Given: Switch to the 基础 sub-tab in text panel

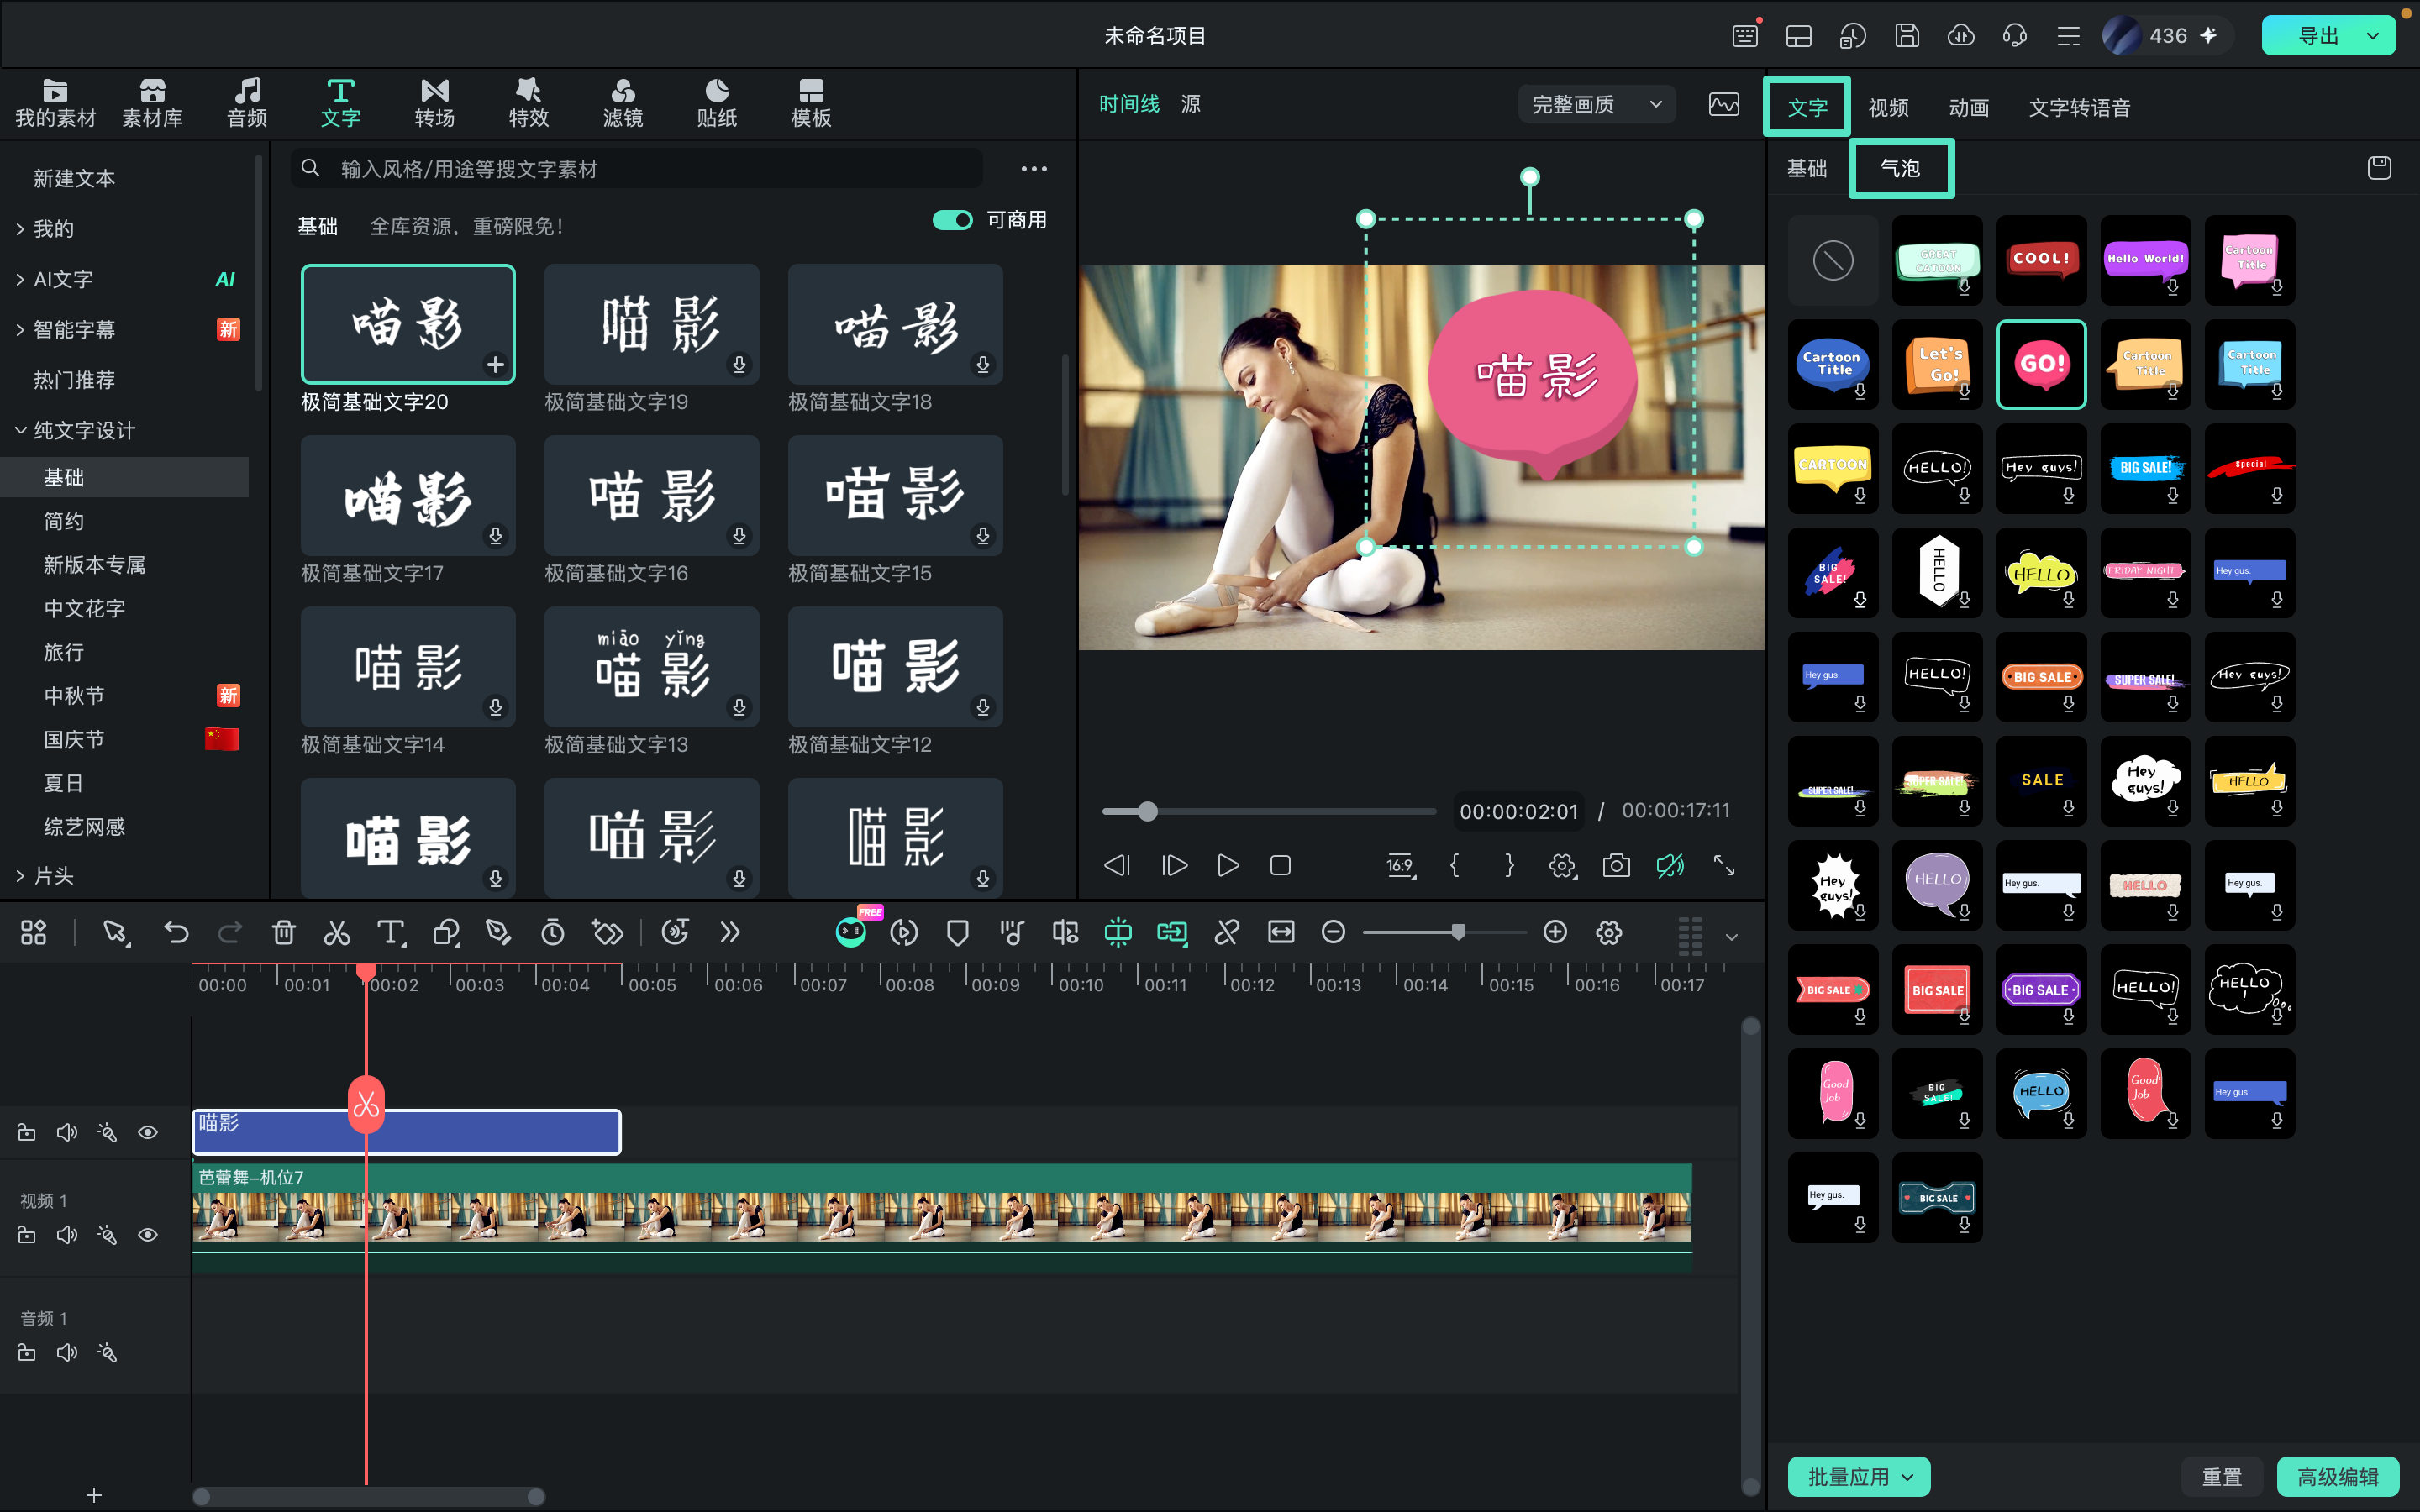Looking at the screenshot, I should tap(1806, 168).
